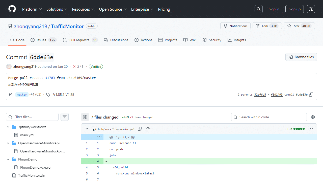This screenshot has height=182, width=323.
Task: Select PluginDemo.vcxproj in file tree
Action: point(36,167)
